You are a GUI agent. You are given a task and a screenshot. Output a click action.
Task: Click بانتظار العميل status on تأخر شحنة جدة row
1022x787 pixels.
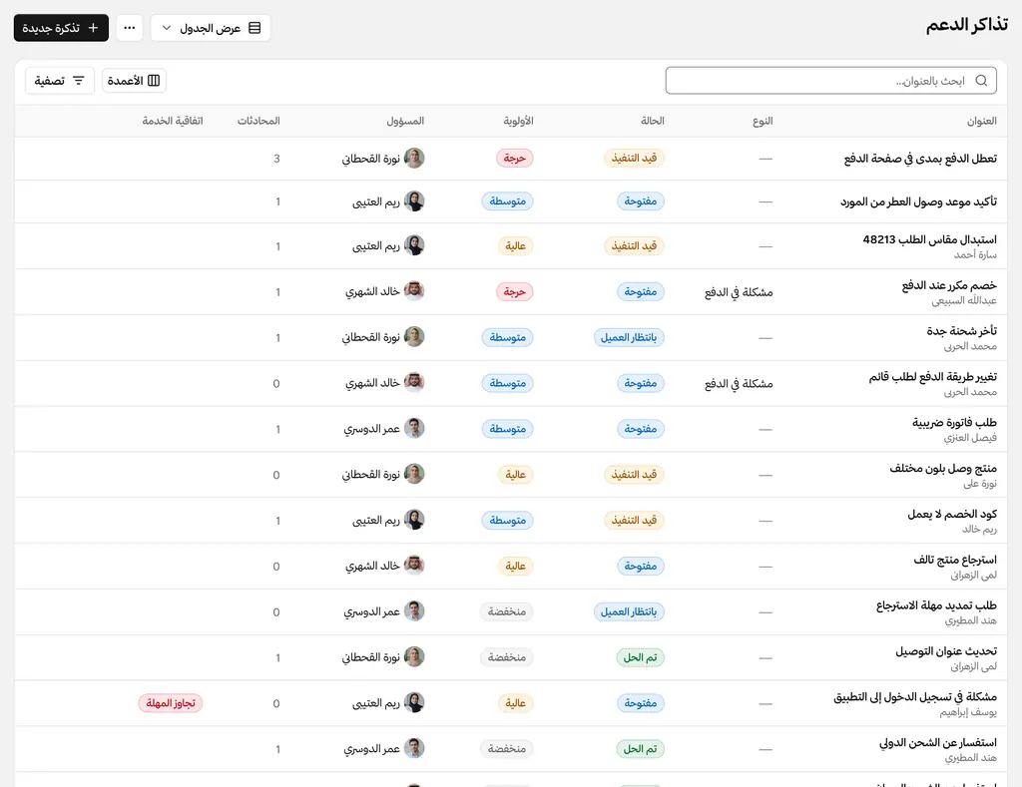629,337
